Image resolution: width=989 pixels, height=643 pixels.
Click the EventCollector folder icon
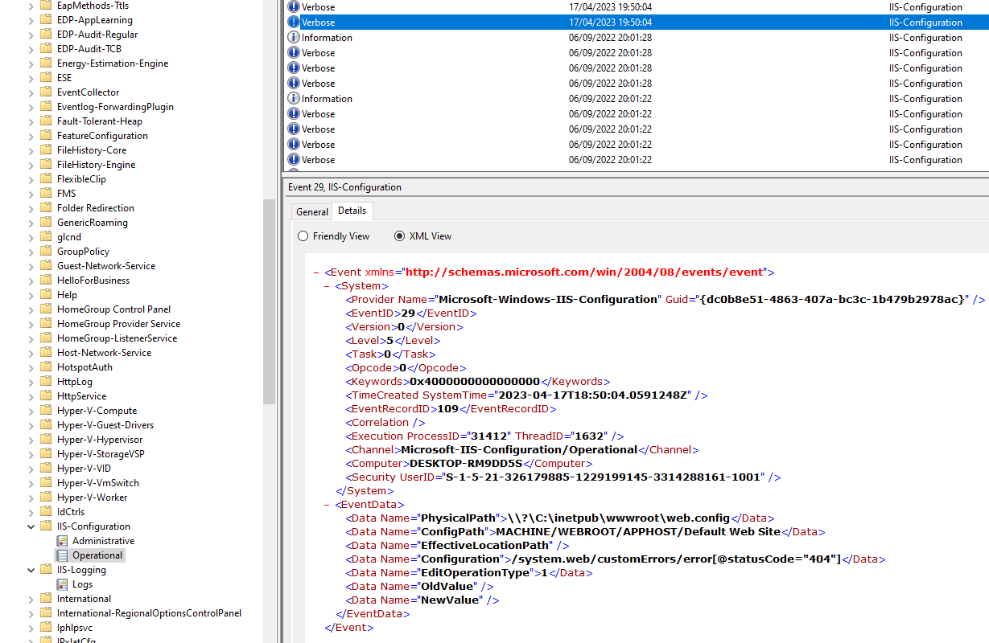coord(46,92)
